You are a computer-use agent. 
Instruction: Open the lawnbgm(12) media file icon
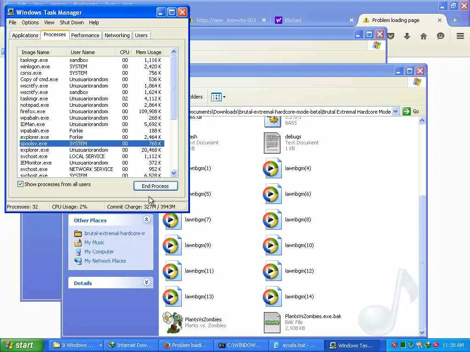272,271
